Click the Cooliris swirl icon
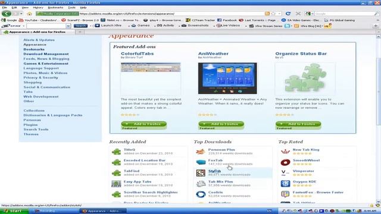 (201, 194)
